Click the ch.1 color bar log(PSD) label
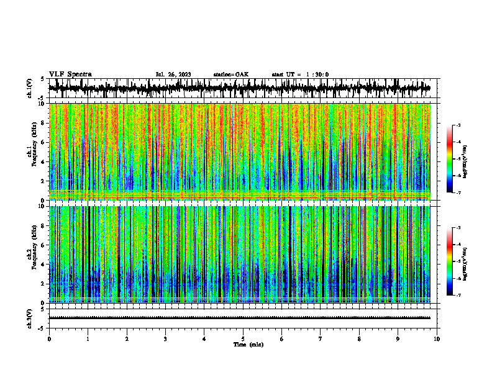492x380 pixels. click(x=465, y=162)
